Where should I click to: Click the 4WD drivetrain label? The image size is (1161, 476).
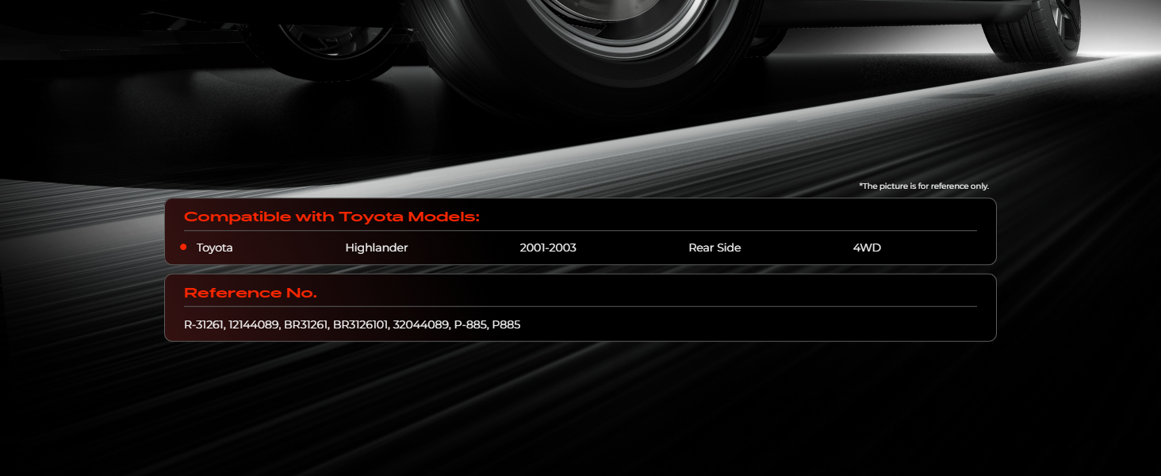click(x=867, y=248)
